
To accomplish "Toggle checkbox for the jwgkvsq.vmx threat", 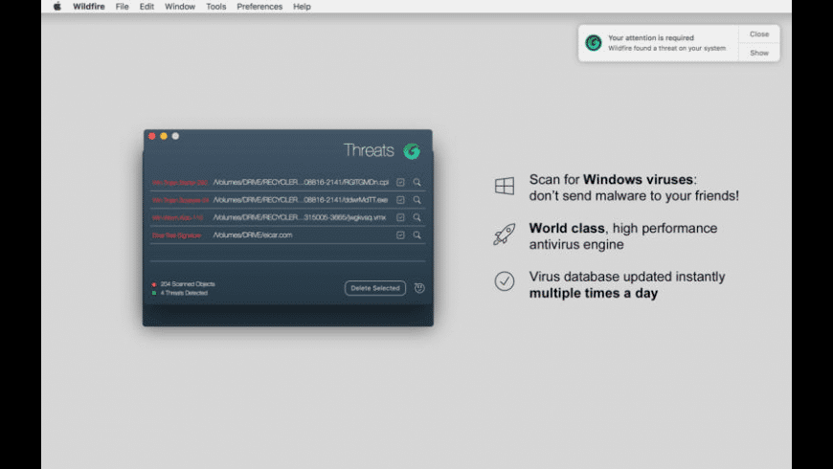I will (400, 217).
